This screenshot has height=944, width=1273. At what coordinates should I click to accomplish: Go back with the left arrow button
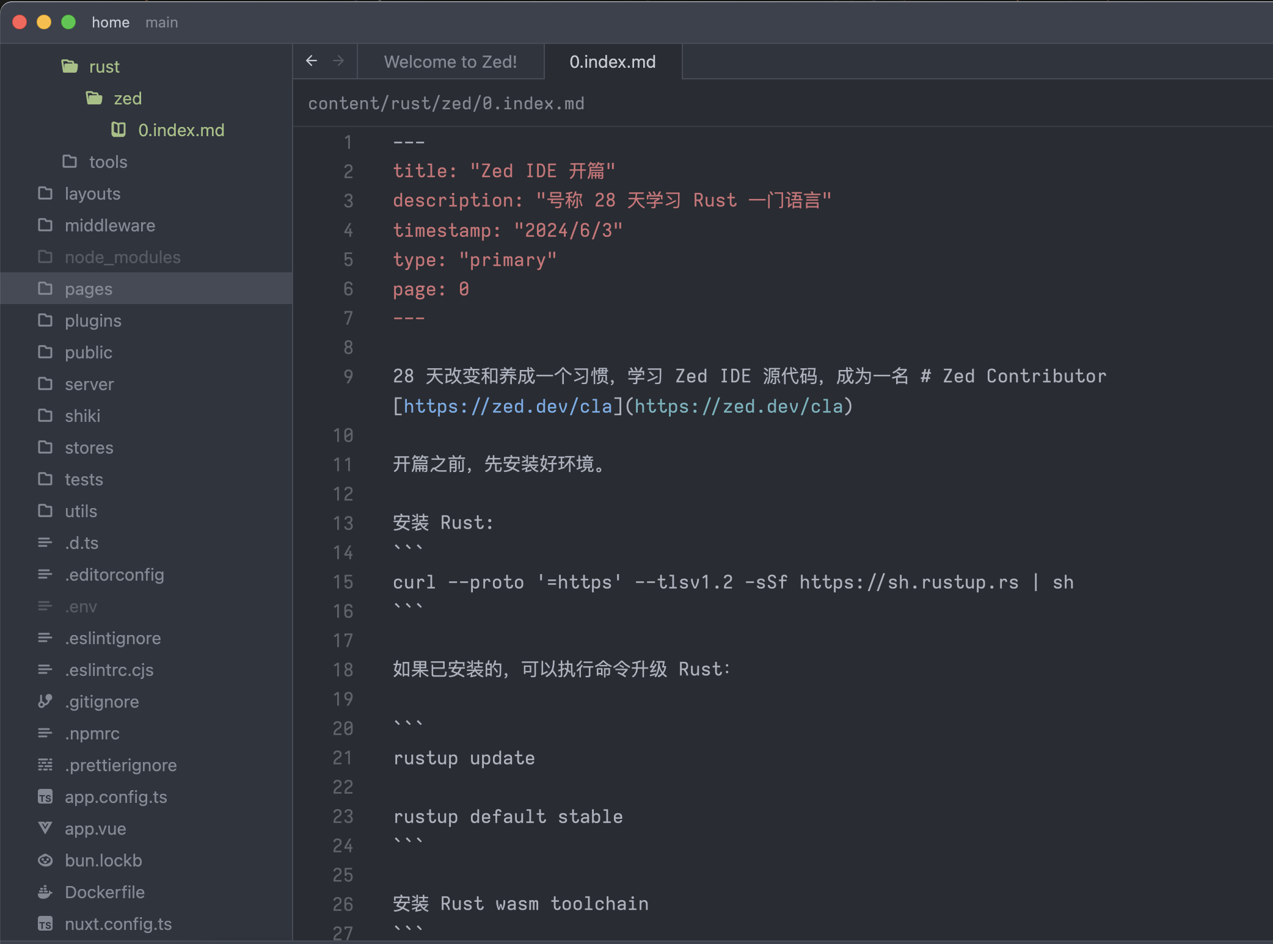(x=312, y=61)
